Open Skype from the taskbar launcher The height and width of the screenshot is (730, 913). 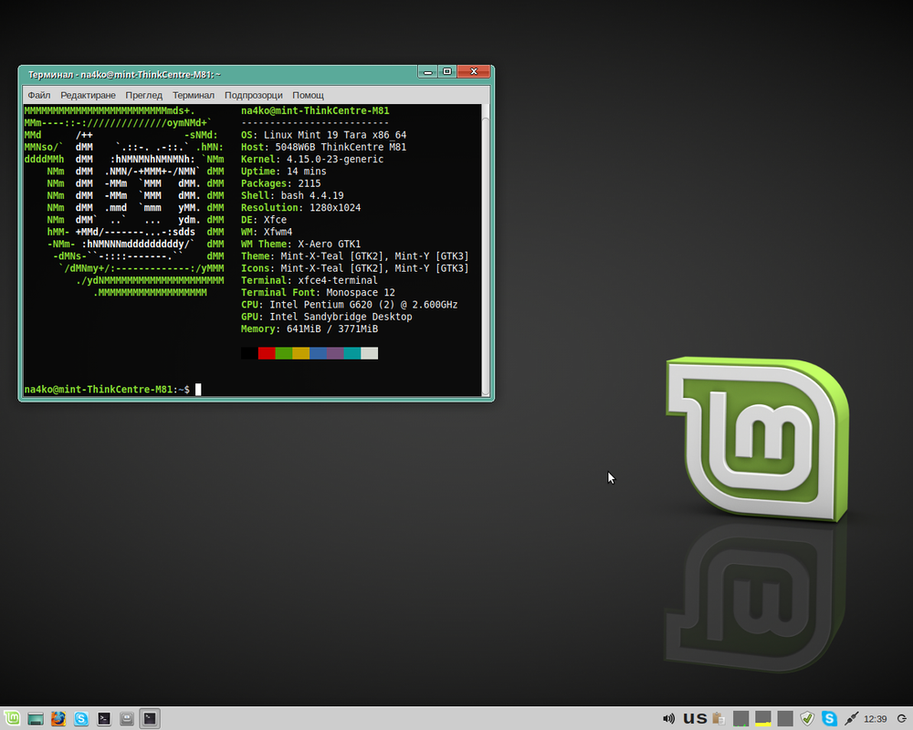point(81,718)
